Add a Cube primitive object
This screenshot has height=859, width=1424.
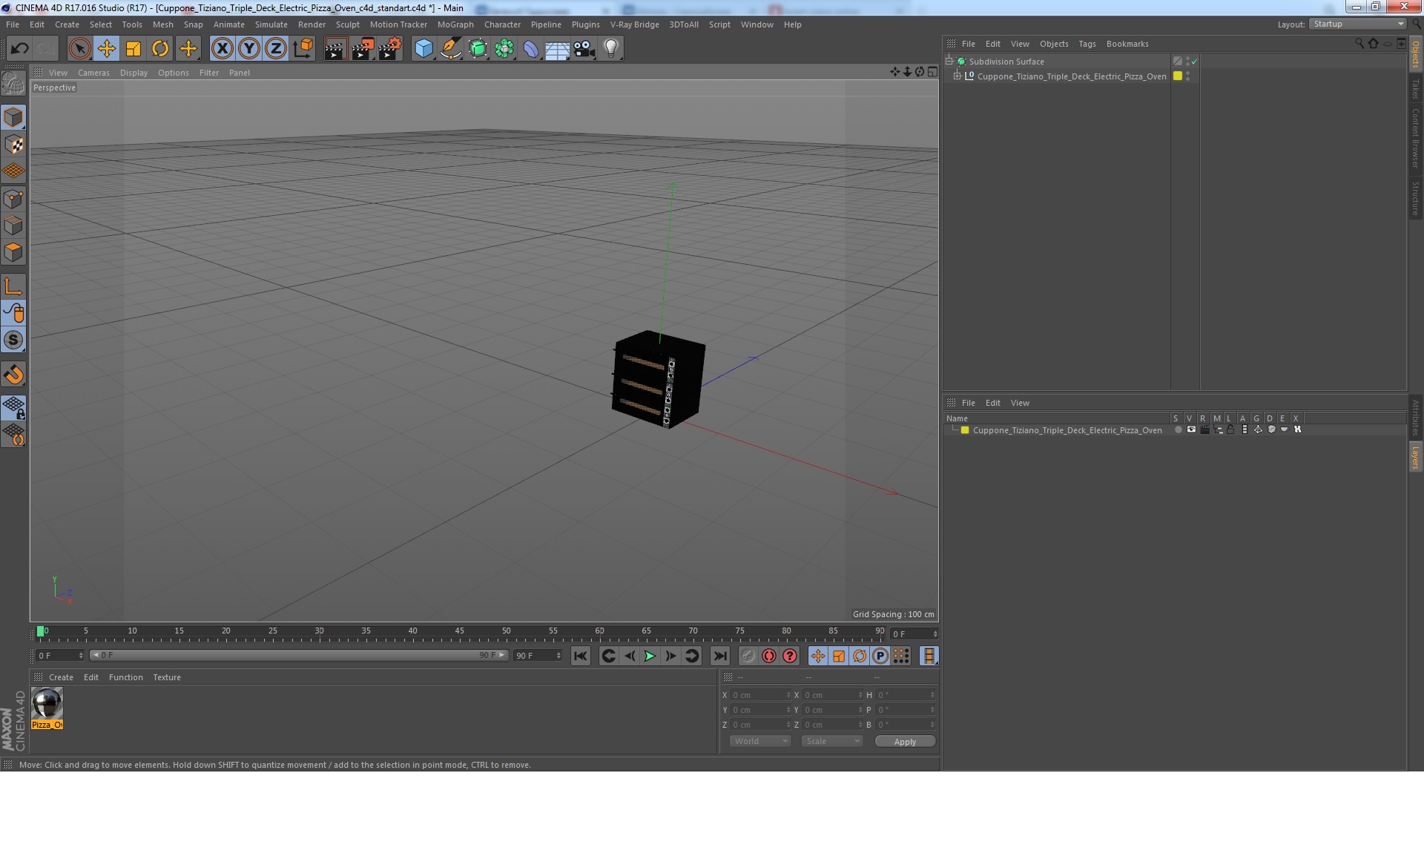(x=423, y=49)
